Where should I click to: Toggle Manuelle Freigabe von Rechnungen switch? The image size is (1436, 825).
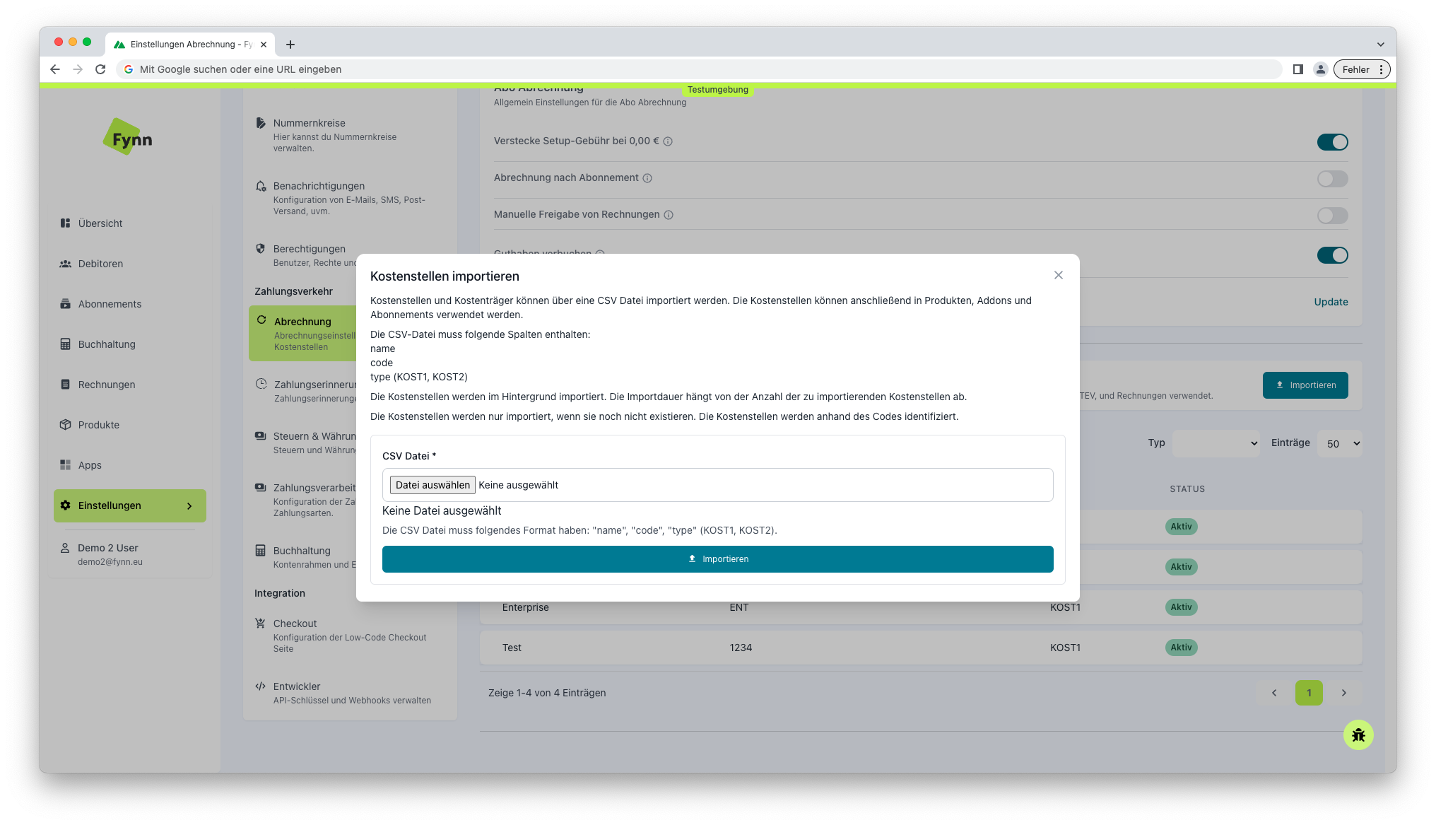pyautogui.click(x=1332, y=215)
